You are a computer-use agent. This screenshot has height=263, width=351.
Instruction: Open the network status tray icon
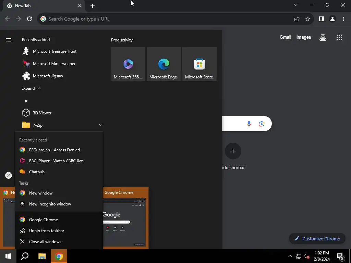299,256
